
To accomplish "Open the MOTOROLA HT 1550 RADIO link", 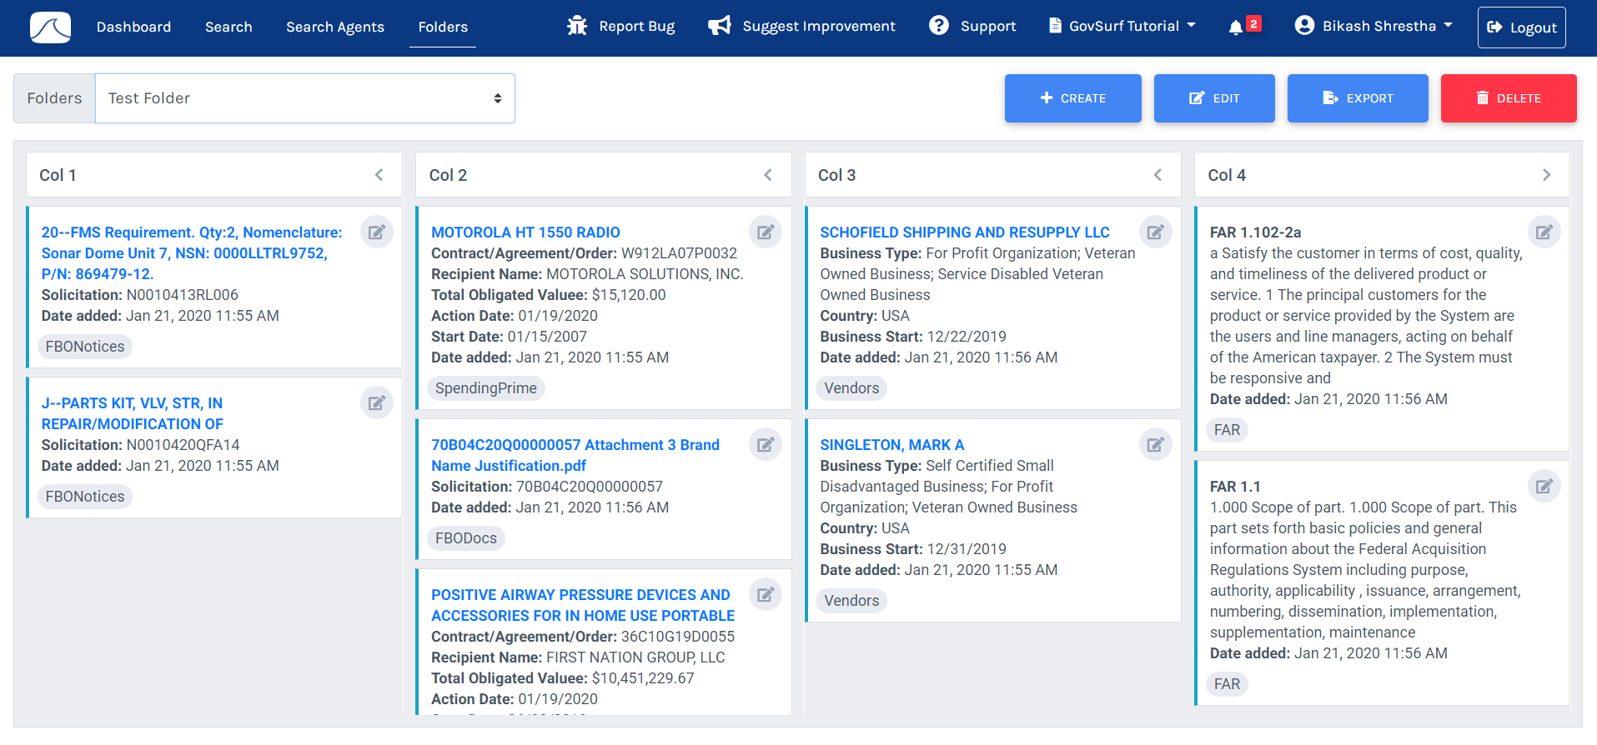I will pos(525,232).
